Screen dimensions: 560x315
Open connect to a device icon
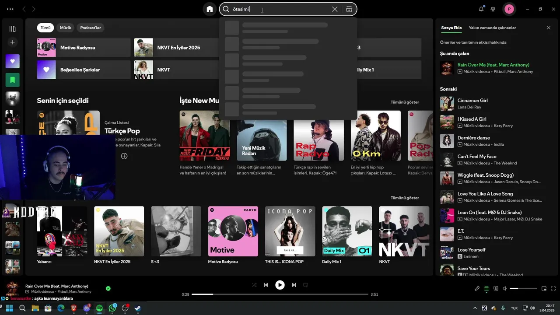pos(496,289)
